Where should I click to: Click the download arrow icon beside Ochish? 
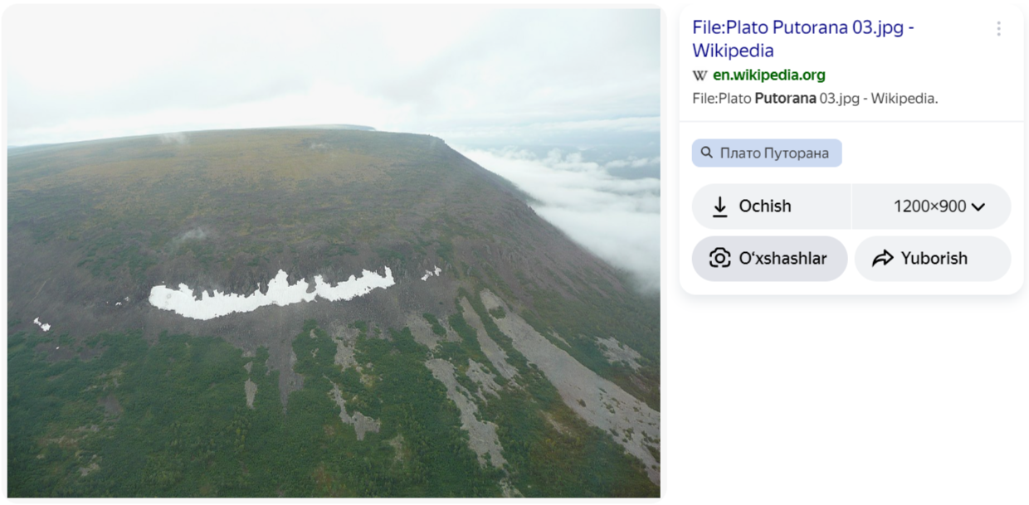pos(719,206)
